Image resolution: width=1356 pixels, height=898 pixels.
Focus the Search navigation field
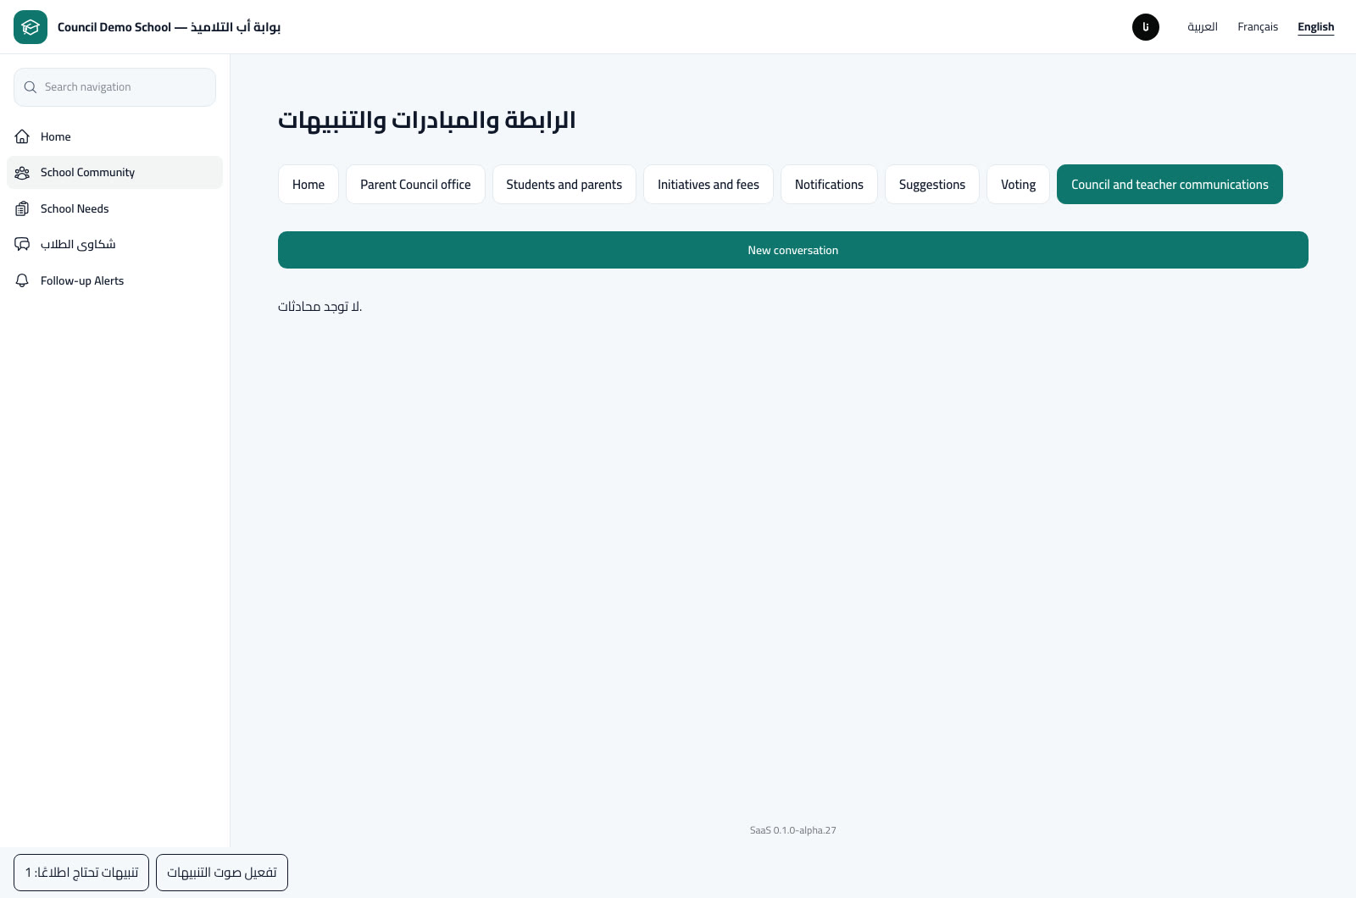(114, 87)
